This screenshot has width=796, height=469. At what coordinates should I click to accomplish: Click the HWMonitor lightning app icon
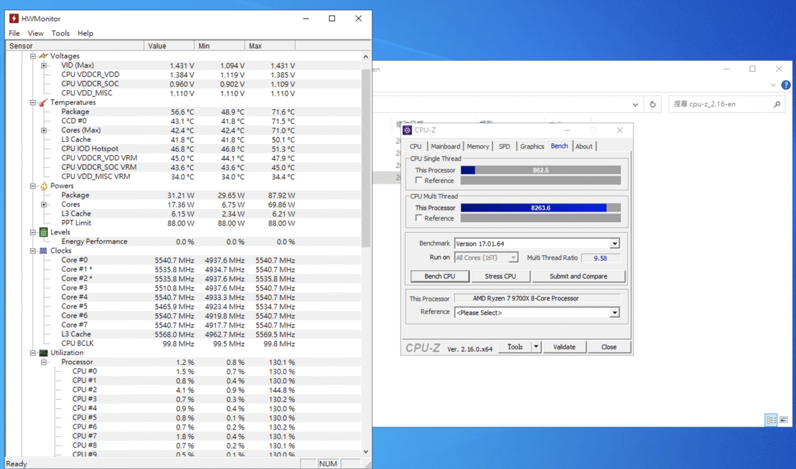pyautogui.click(x=13, y=19)
